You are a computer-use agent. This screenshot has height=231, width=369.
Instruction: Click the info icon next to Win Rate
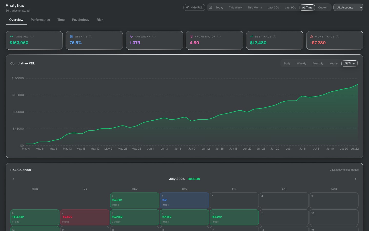coord(91,36)
